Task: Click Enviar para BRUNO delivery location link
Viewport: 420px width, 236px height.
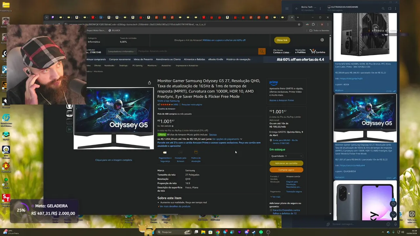Action: 285,142
